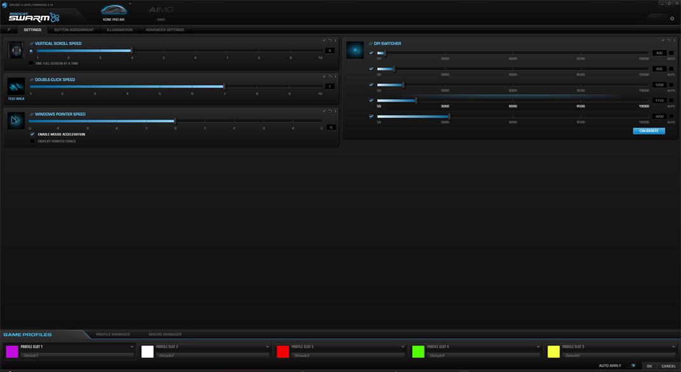The image size is (681, 372).
Task: Uncheck the 400 DPI level checkbox
Action: [371, 53]
